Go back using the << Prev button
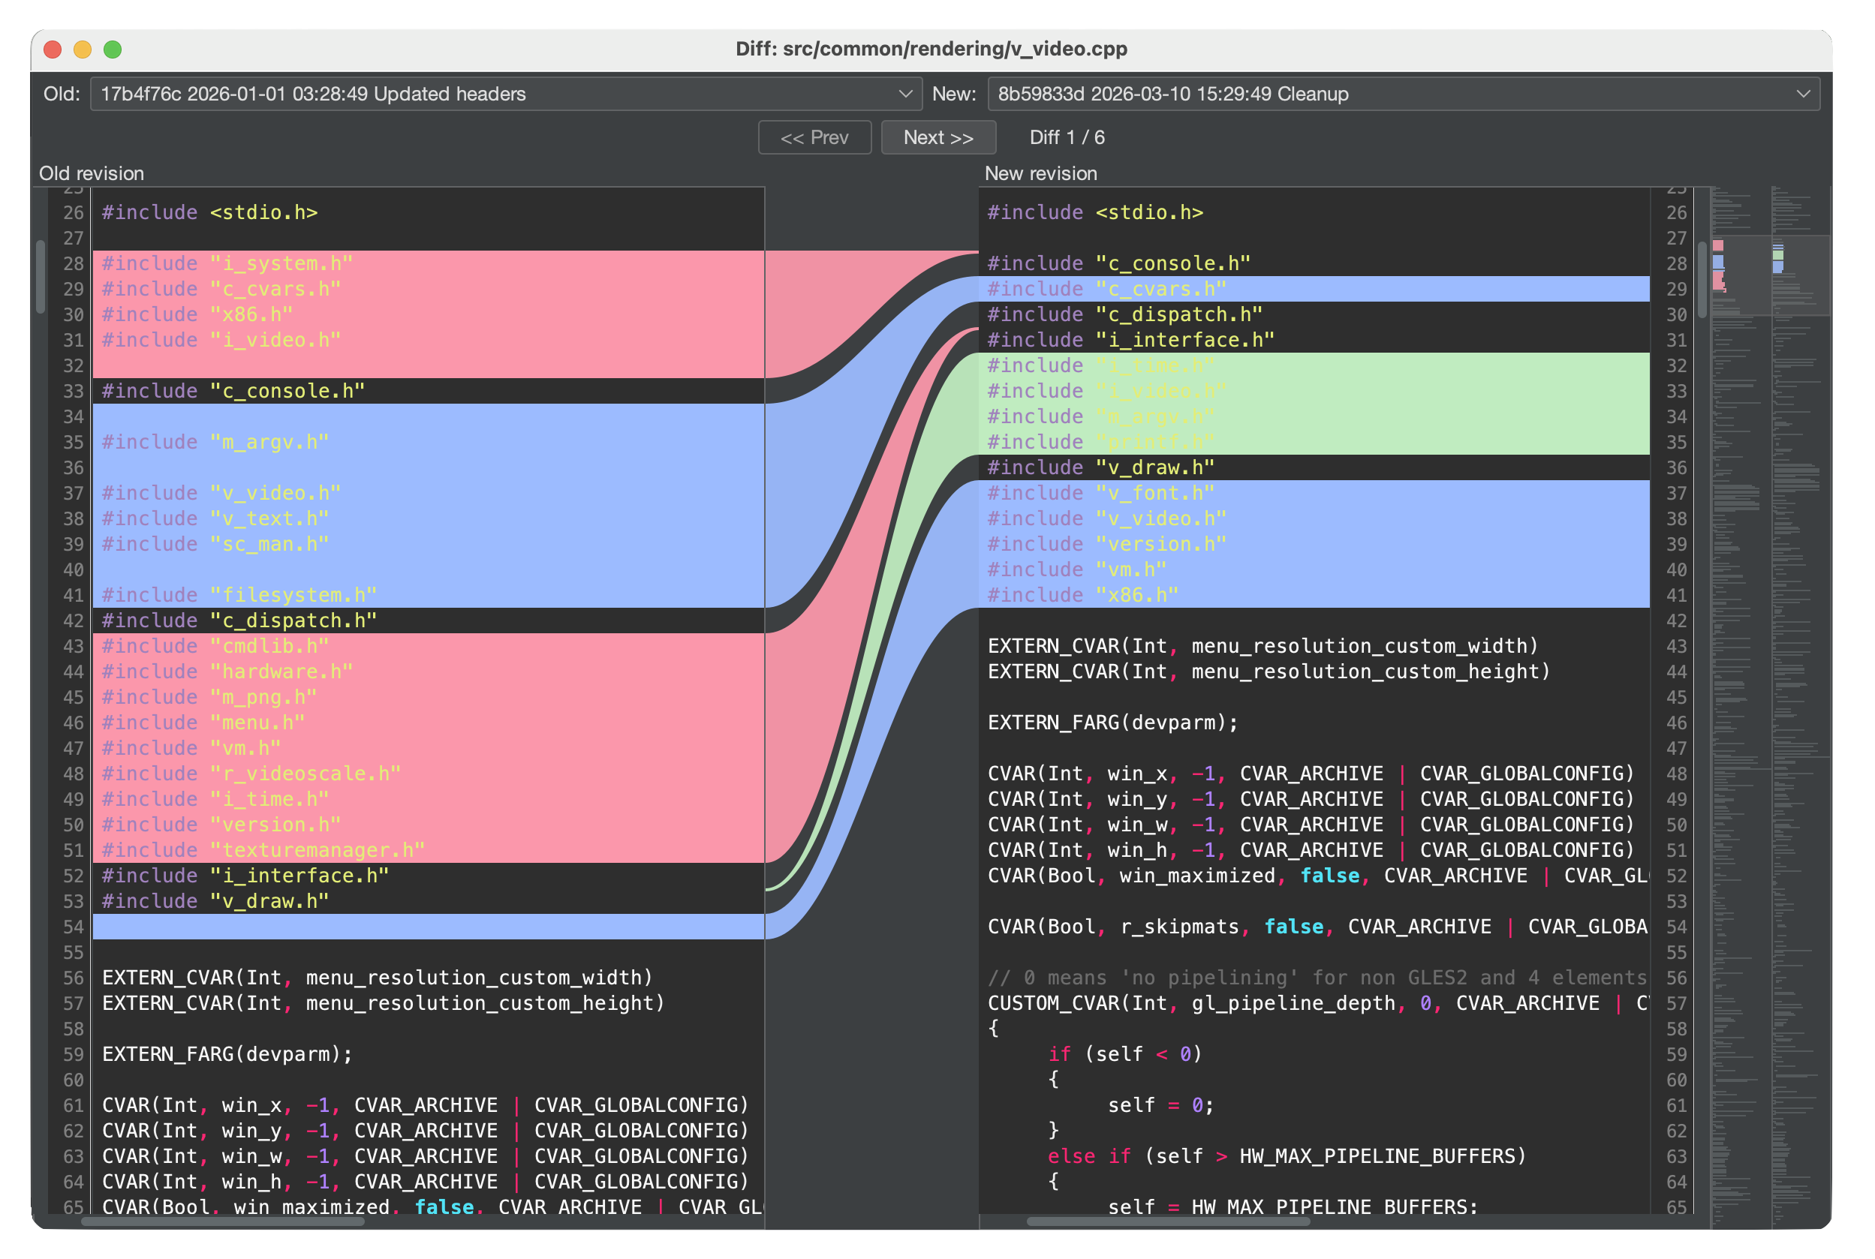The image size is (1875, 1259). [x=814, y=137]
